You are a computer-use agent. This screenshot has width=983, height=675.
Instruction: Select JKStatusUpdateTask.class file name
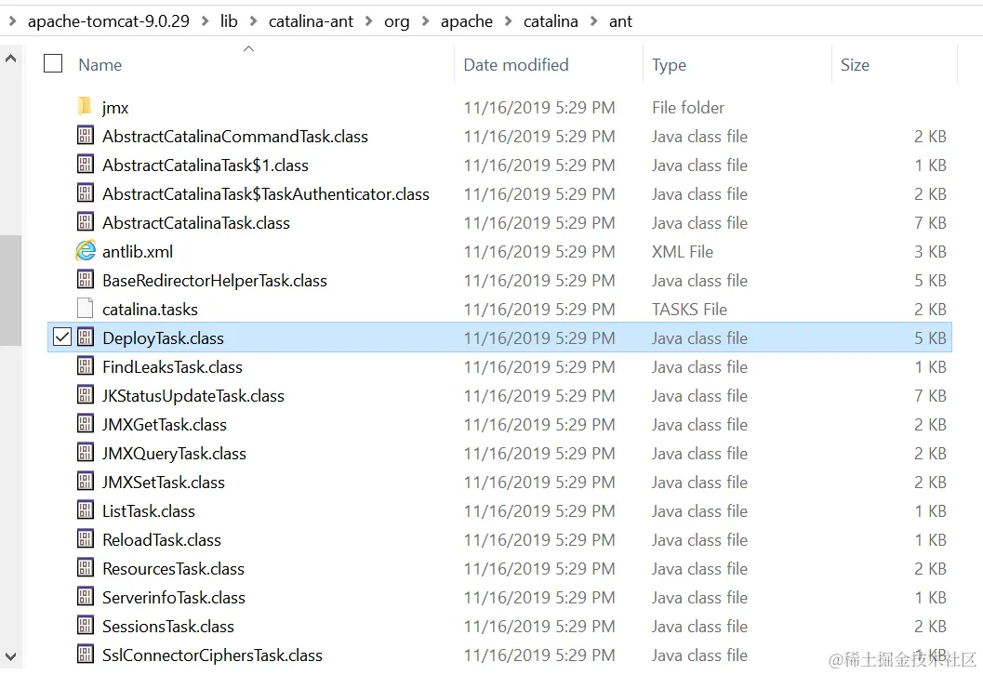tap(193, 396)
